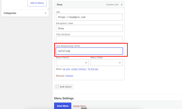Tick the Bulk Select checkbox
This screenshot has height=109, width=182.
57,87
